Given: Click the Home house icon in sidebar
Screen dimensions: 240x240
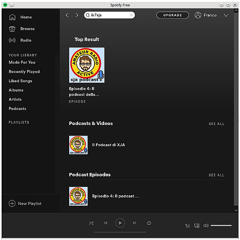Looking at the screenshot, I should point(12,17).
